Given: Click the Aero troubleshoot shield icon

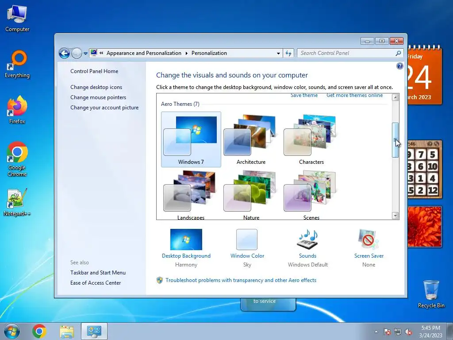Looking at the screenshot, I should point(159,280).
